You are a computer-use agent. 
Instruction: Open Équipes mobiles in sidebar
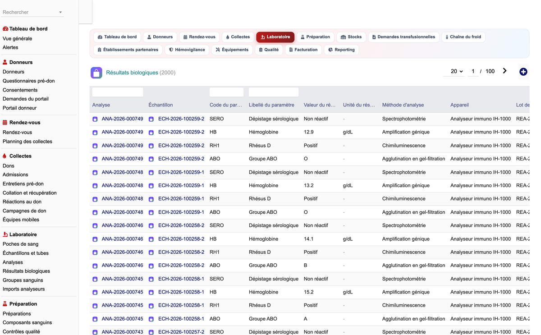[x=21, y=220]
